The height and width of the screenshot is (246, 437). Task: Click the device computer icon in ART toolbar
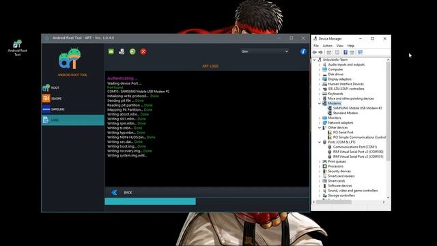pos(122,51)
